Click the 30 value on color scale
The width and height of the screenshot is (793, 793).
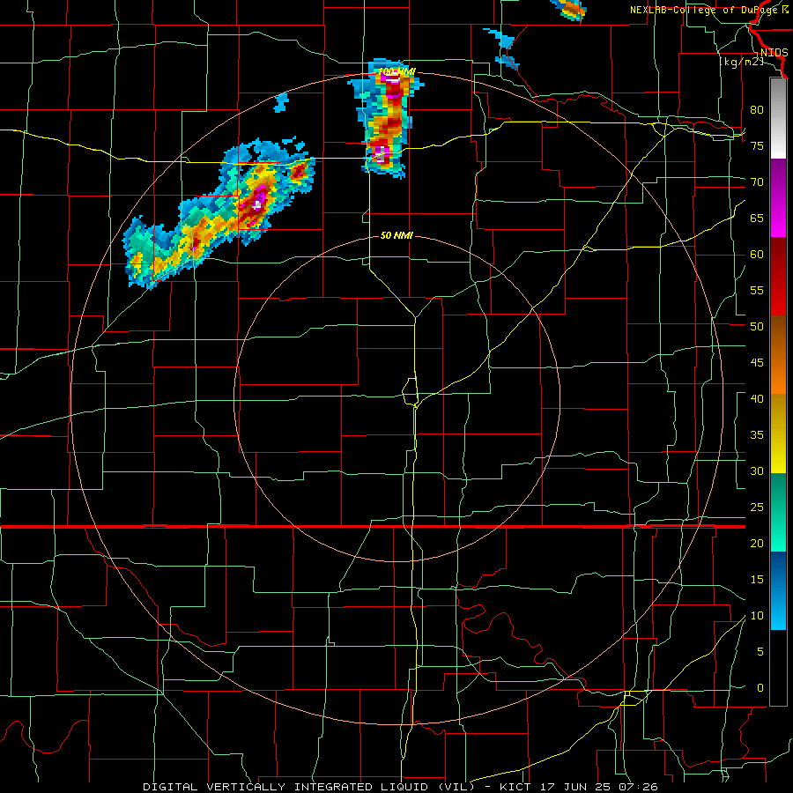point(757,471)
